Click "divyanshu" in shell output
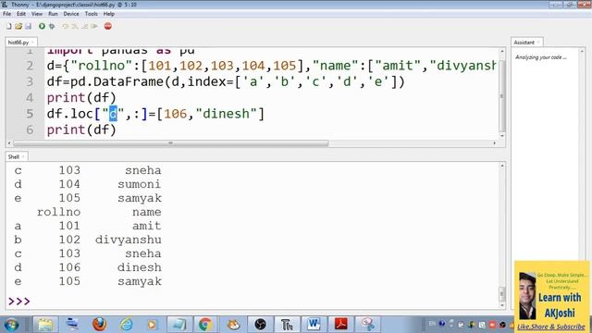Screen dimensions: 592x333 tap(129, 240)
